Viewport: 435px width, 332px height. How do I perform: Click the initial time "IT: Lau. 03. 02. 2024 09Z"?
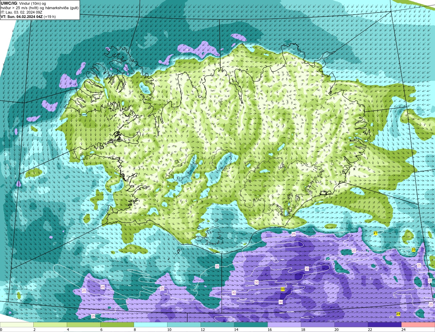21,12
